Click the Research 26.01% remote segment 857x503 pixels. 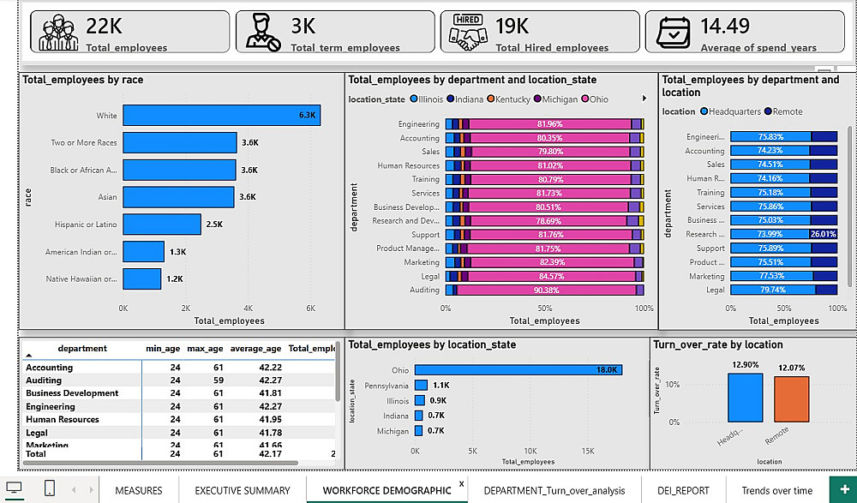(x=824, y=234)
